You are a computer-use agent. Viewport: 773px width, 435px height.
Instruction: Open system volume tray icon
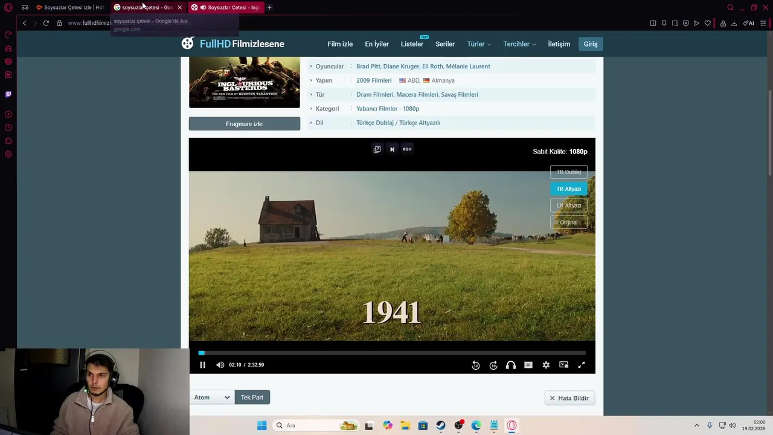pos(733,425)
